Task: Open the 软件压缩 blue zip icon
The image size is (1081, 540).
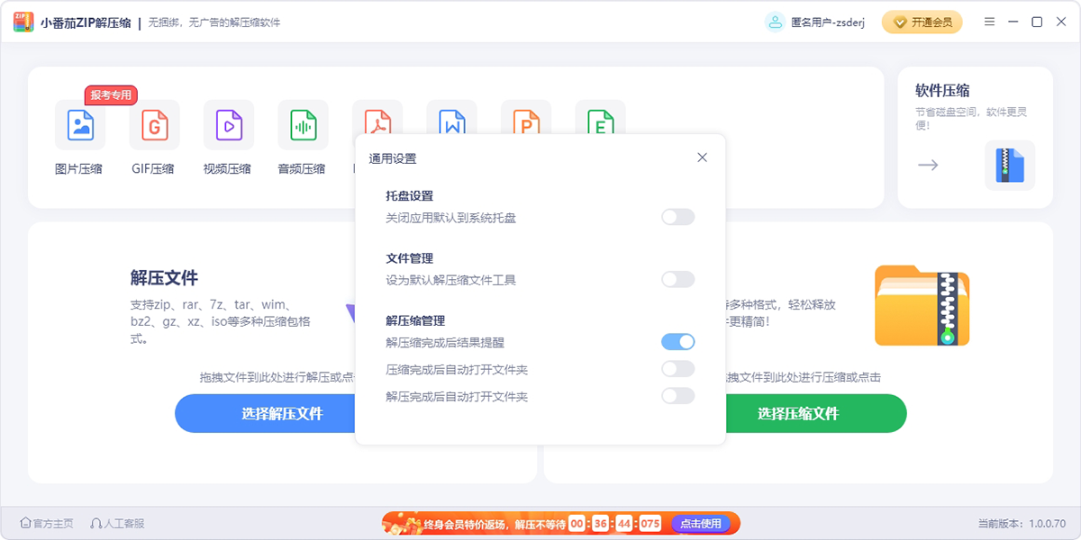Action: pos(1010,166)
